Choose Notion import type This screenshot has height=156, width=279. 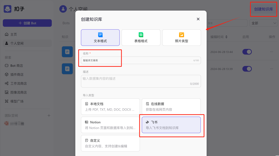coord(110,125)
